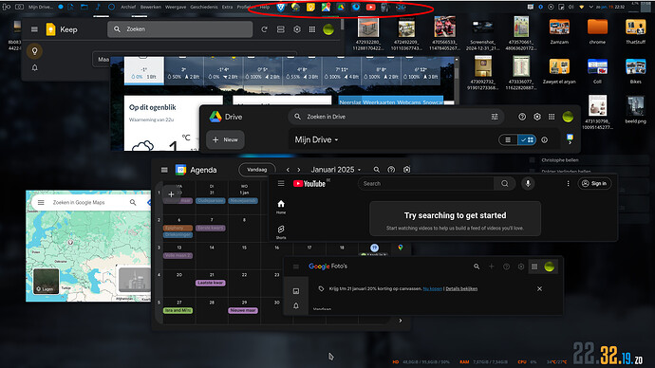The width and height of the screenshot is (655, 368).
Task: Open the Lagen layers thumbnail in Maps
Action: pos(46,281)
